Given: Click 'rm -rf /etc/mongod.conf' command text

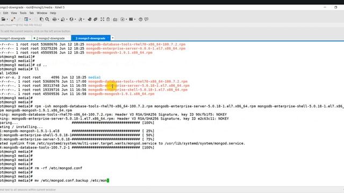Looking at the screenshot, I should pos(59,168).
